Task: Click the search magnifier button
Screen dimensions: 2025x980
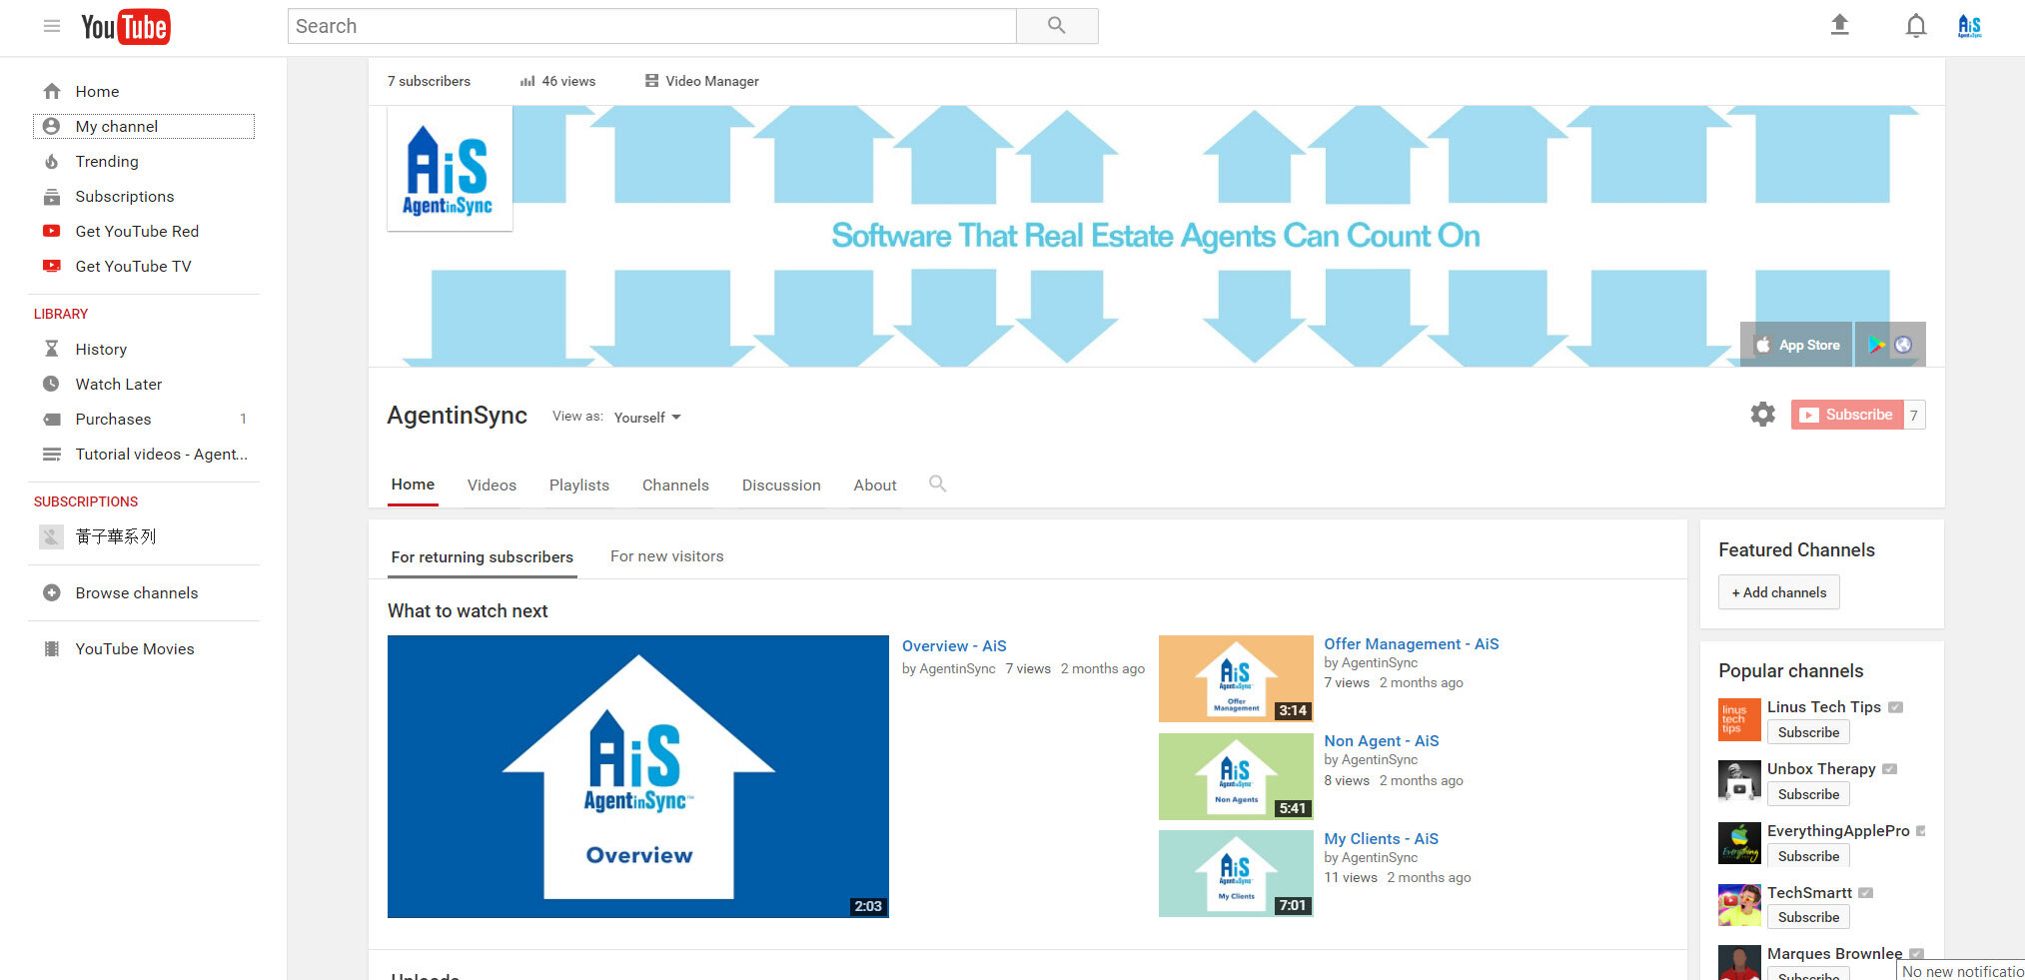Action: click(1057, 26)
